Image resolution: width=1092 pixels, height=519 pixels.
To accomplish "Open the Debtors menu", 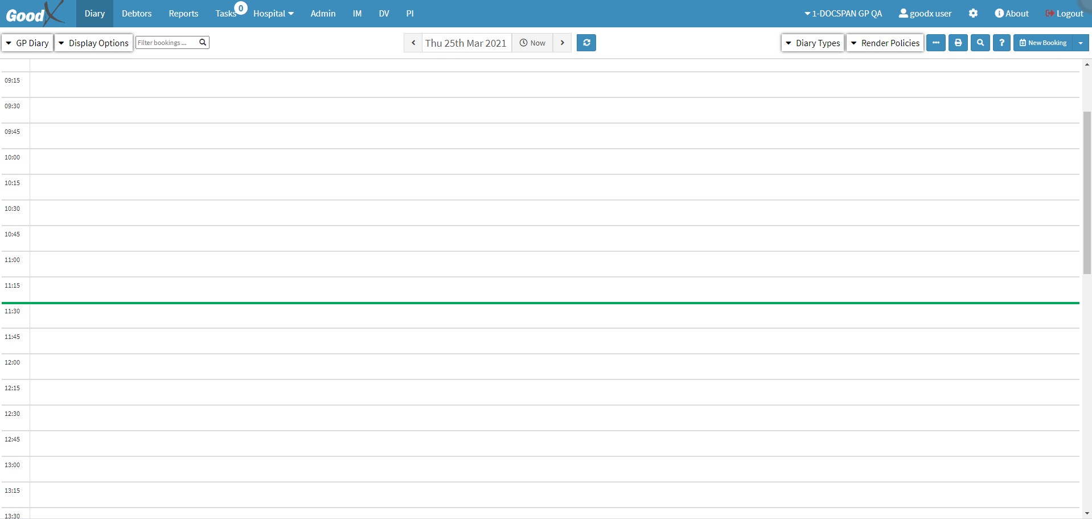I will point(137,13).
